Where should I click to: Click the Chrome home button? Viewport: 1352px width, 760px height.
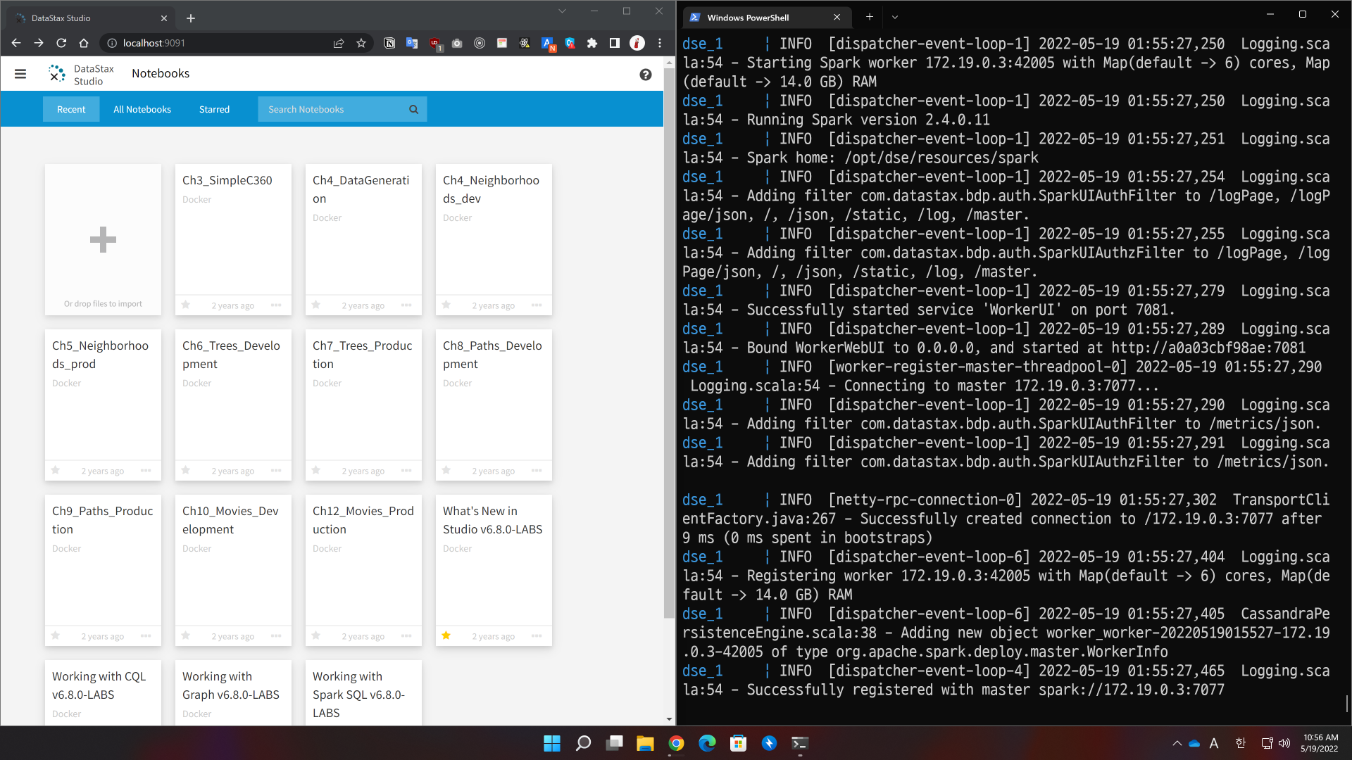click(84, 43)
